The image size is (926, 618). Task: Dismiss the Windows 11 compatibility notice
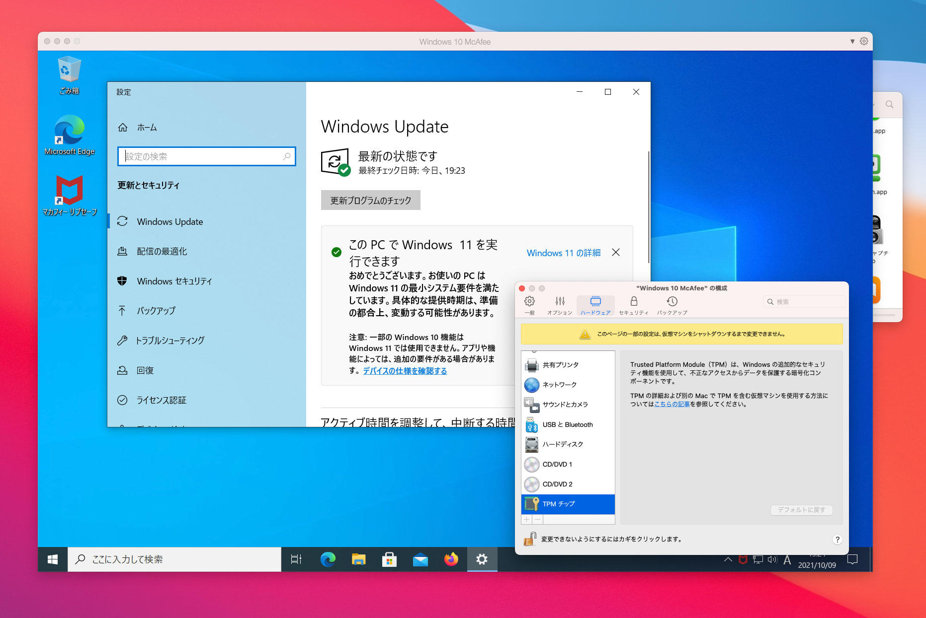pyautogui.click(x=616, y=252)
